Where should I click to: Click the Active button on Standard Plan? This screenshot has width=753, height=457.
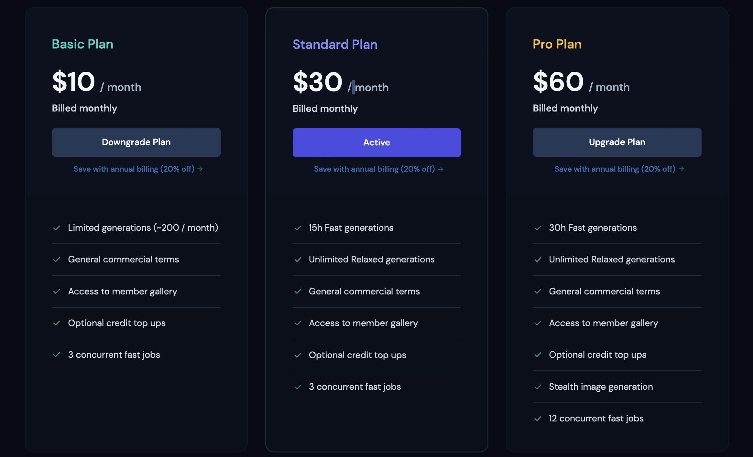(x=376, y=143)
